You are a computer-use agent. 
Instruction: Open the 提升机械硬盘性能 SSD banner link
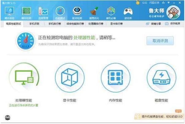(x=162, y=117)
